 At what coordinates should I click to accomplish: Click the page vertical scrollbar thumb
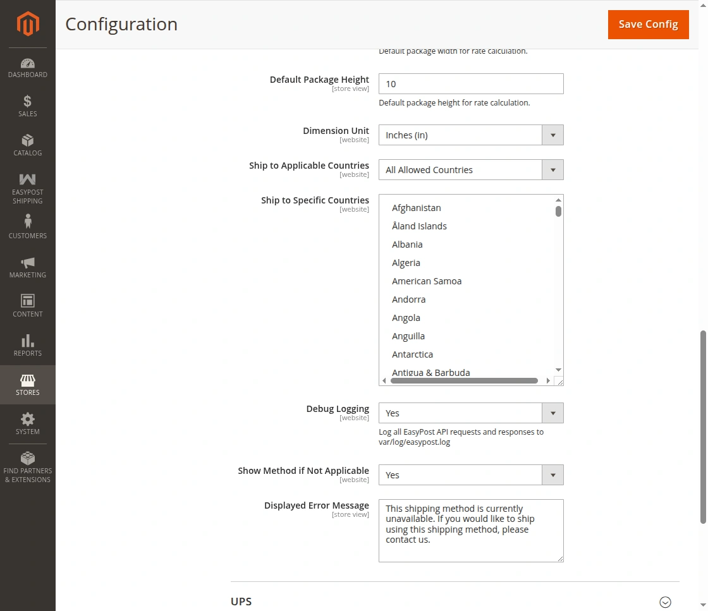click(x=703, y=427)
